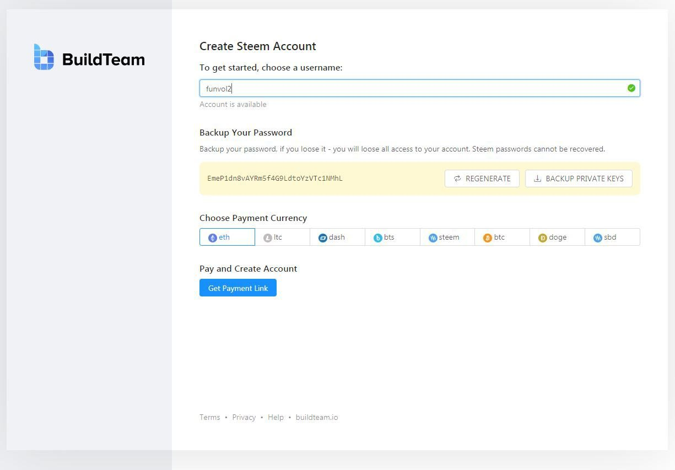Open the Terms link
This screenshot has height=470, width=675.
pos(209,417)
